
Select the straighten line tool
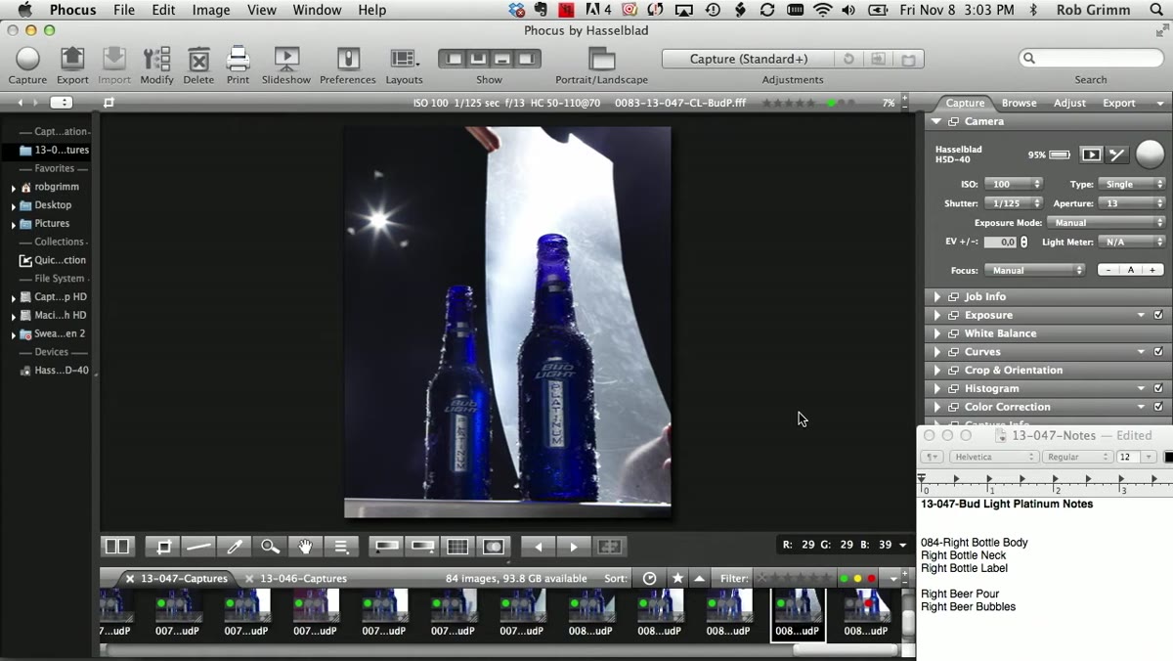click(x=199, y=547)
